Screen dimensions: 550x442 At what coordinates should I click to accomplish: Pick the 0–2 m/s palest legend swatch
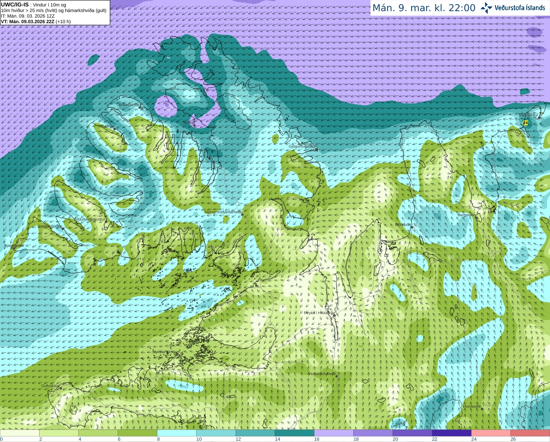[x=20, y=433]
